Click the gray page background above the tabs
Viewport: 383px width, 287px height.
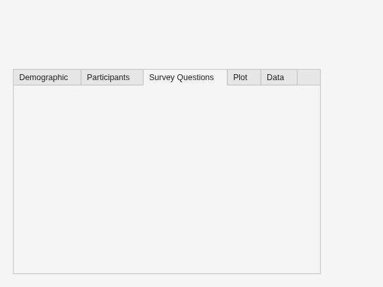click(192, 34)
